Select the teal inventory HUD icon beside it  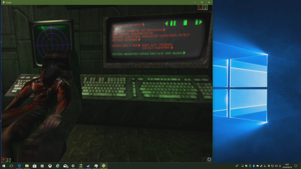205,7
